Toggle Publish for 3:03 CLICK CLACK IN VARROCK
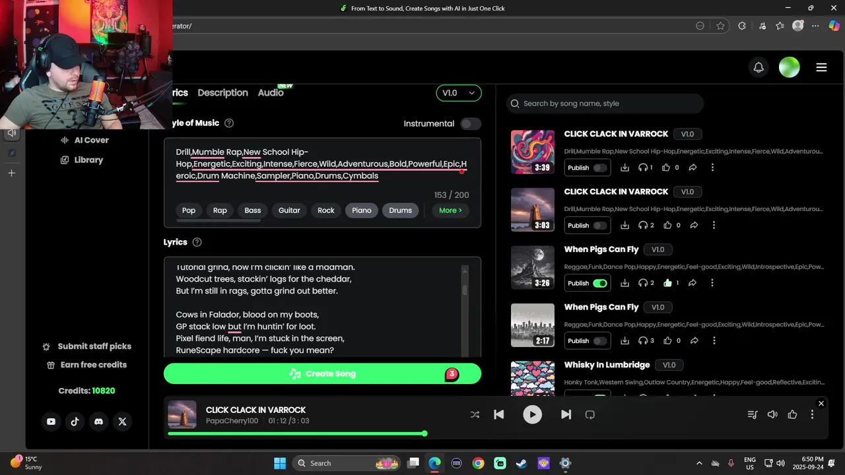This screenshot has height=475, width=845. click(599, 226)
